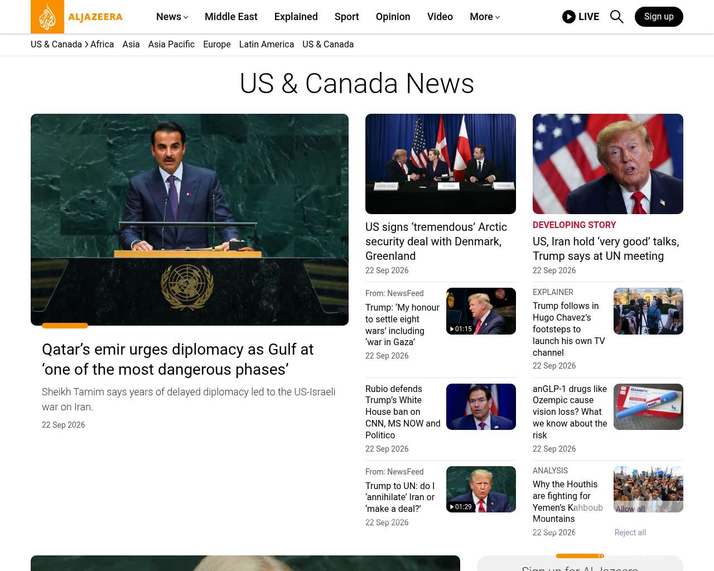The image size is (714, 571).
Task: Click the breadcrumb chevron after US & Canada
Action: 86,44
